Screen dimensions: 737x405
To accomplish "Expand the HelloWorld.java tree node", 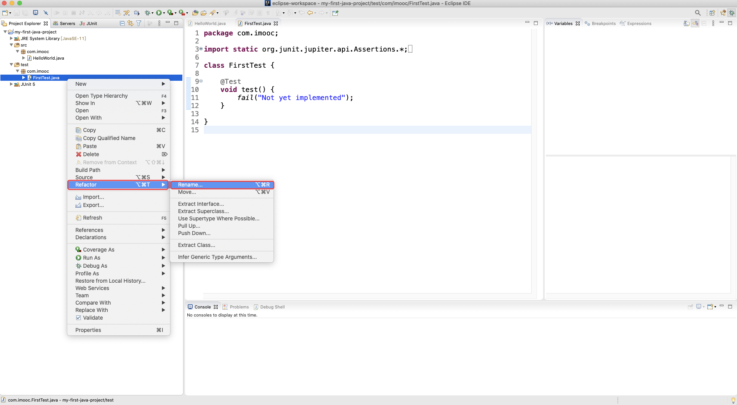I will 23,58.
